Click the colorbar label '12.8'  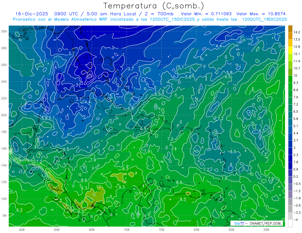point(296,46)
